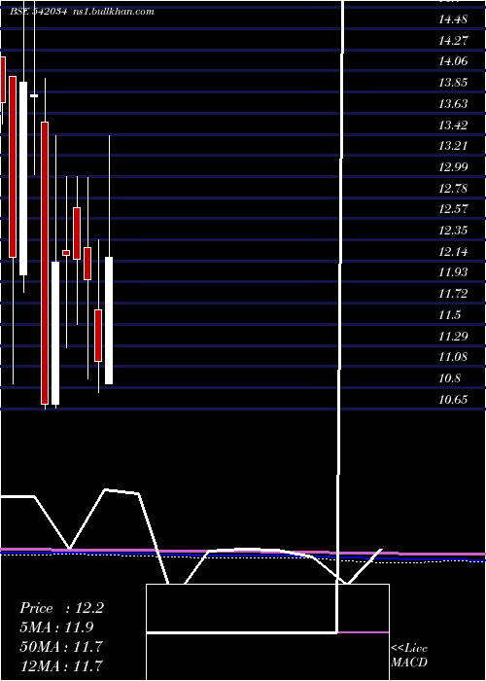486x681 pixels.
Task: Select the 10.65 price axis label
Action: click(453, 400)
